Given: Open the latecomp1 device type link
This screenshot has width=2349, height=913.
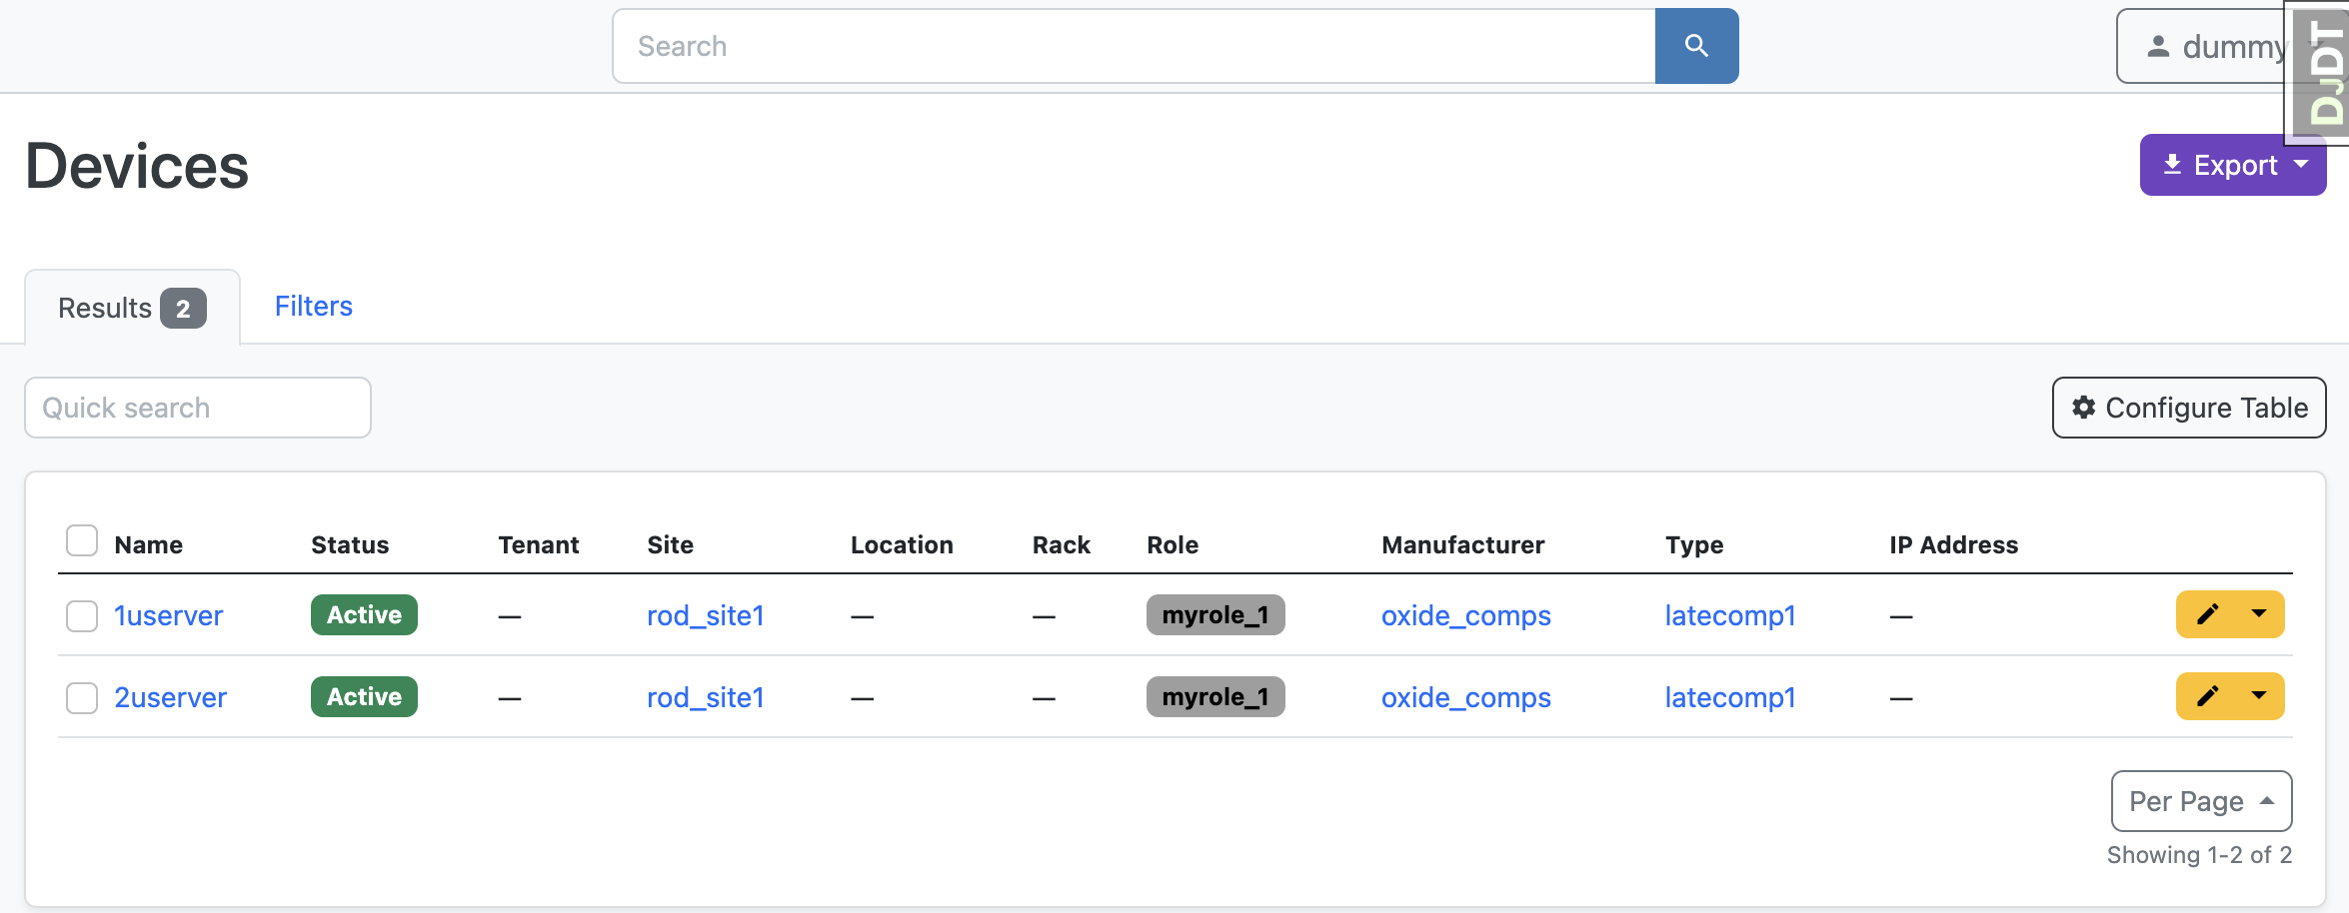Looking at the screenshot, I should (x=1730, y=615).
